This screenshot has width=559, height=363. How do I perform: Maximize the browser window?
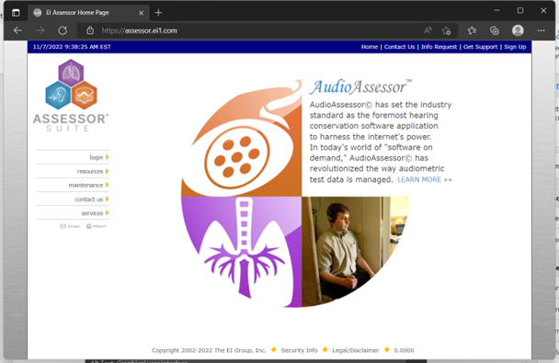coord(520,11)
